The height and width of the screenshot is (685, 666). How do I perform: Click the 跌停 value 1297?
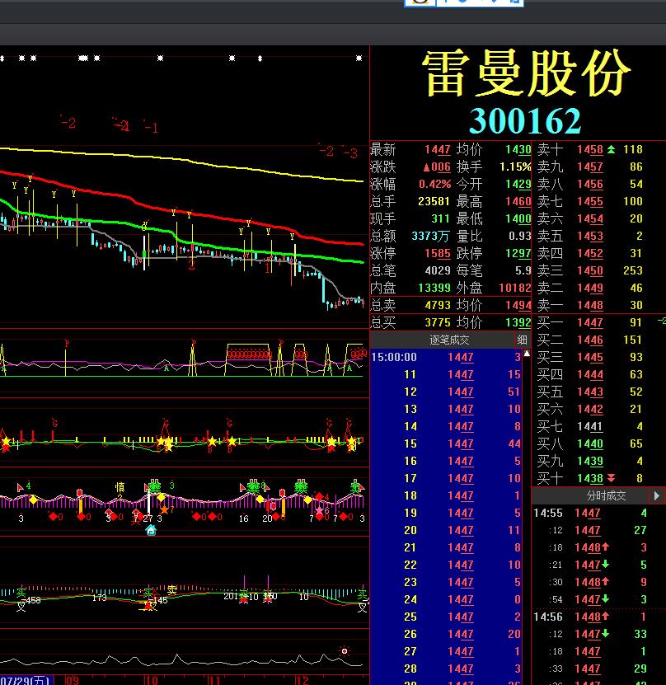click(518, 253)
